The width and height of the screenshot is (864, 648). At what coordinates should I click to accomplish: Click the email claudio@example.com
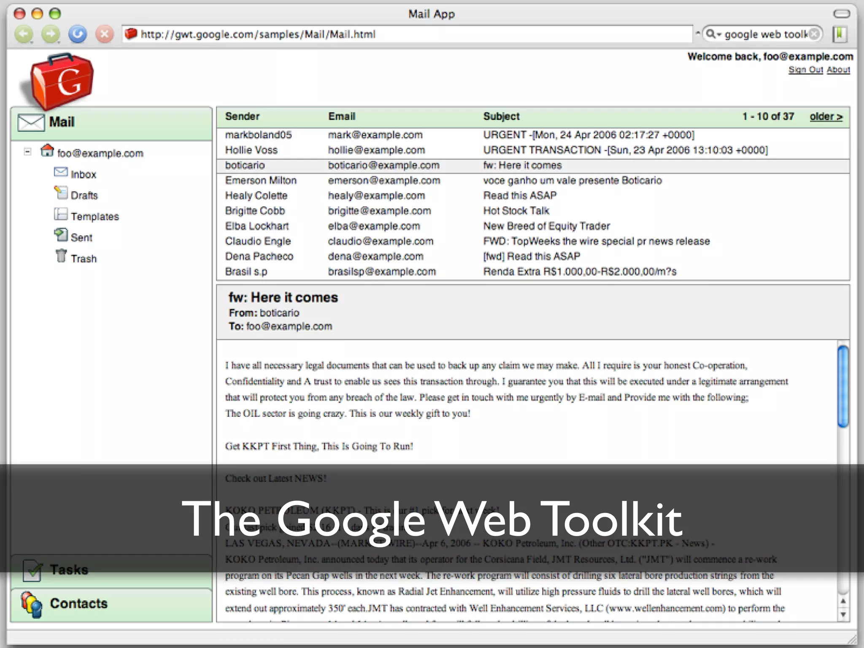point(381,241)
